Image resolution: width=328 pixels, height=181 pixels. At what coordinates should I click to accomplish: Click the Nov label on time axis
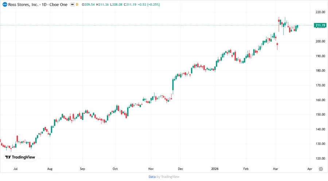pos(151,169)
